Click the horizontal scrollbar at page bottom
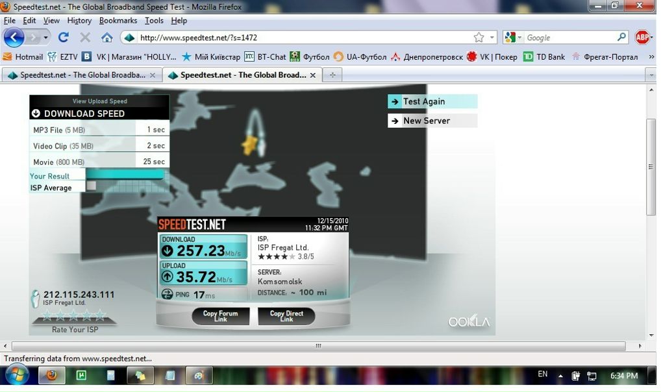Screen dimensions: 661x392 (x=318, y=347)
